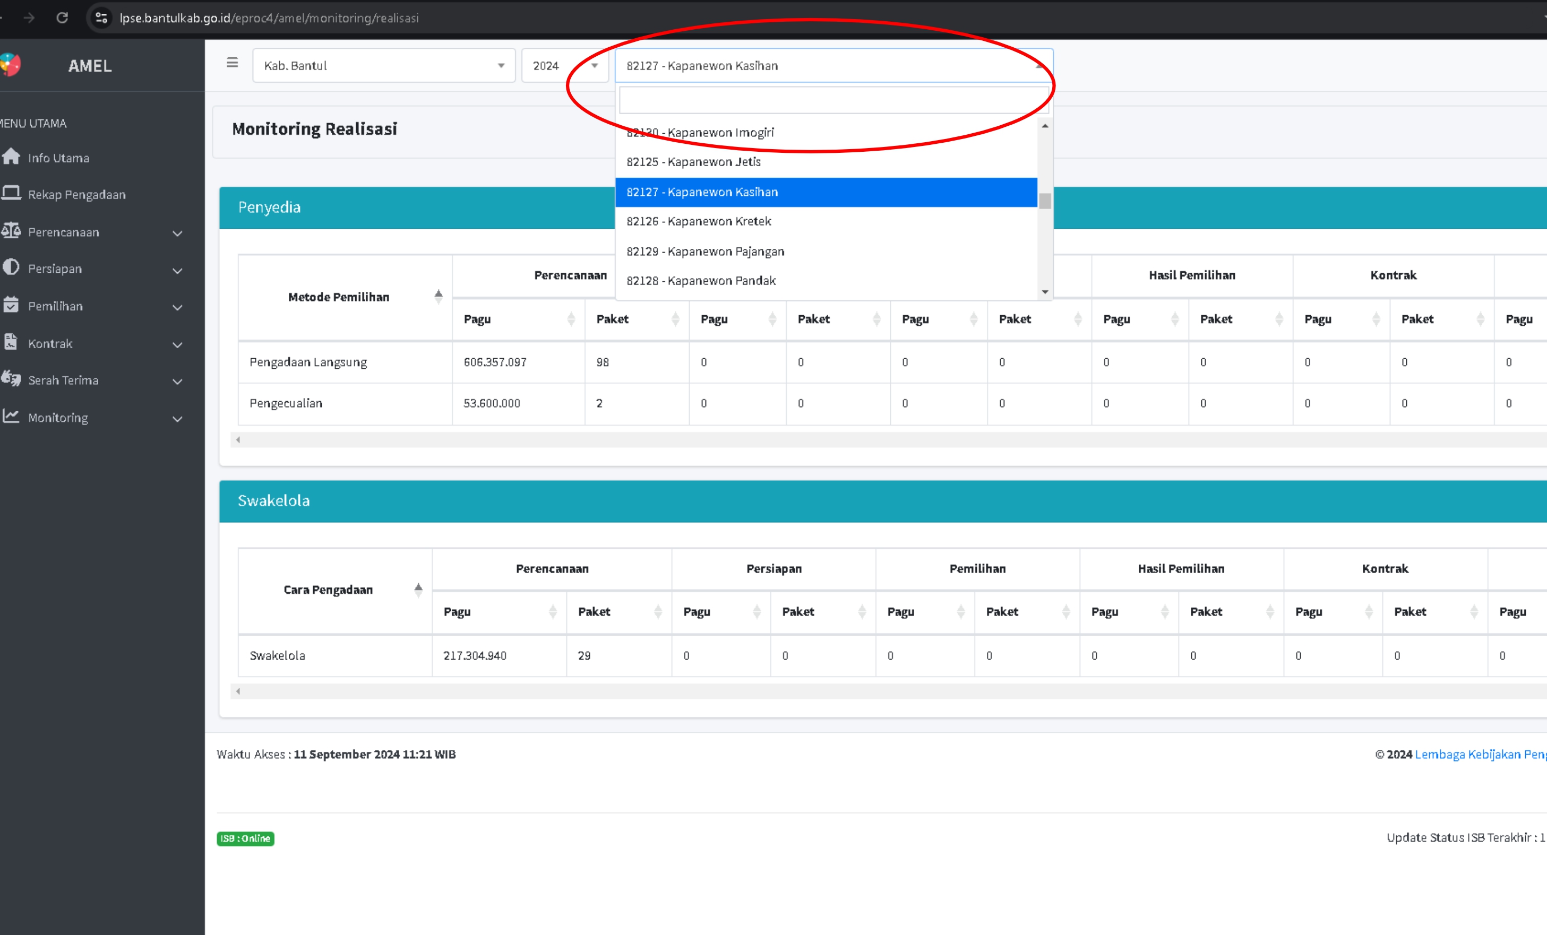Sort Penyedia Perencanaan Paket column
The width and height of the screenshot is (1547, 935).
coord(675,319)
